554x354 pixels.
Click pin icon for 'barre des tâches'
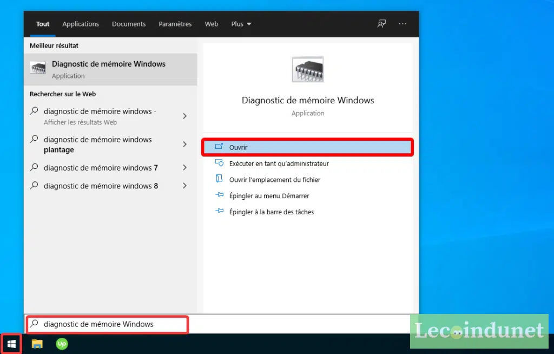(219, 211)
